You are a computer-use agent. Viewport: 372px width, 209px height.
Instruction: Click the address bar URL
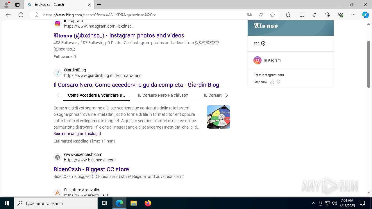point(99,15)
